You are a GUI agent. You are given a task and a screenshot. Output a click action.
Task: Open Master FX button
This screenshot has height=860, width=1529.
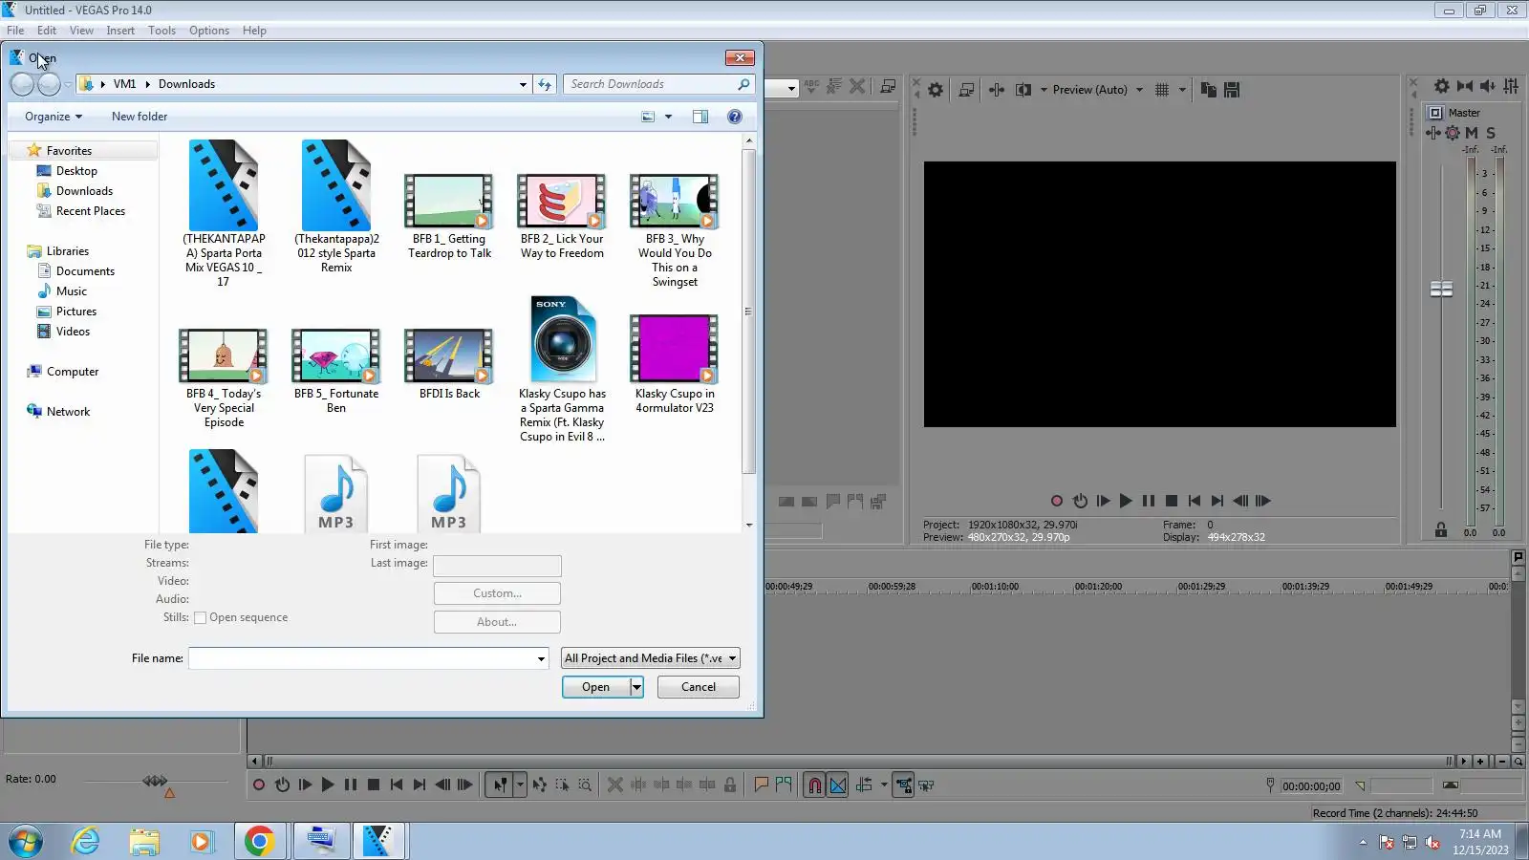pos(1433,133)
